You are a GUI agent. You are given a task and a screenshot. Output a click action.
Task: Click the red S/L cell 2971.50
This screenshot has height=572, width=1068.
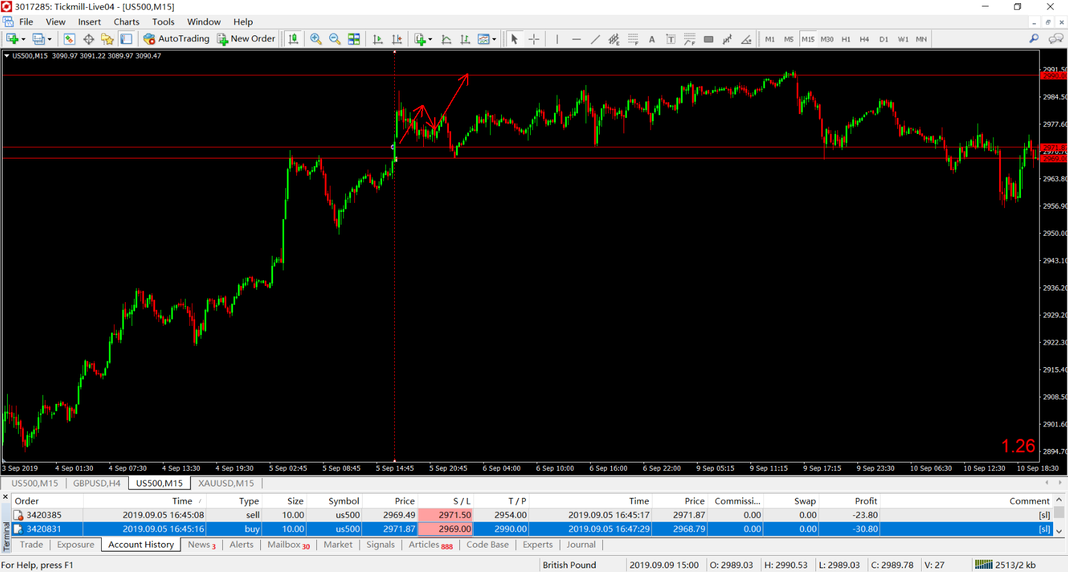pyautogui.click(x=445, y=515)
